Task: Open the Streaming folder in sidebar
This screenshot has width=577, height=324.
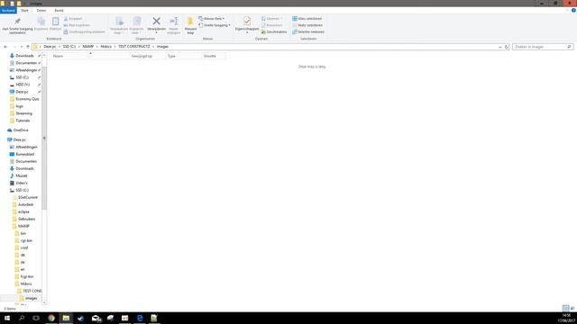Action: [23, 113]
